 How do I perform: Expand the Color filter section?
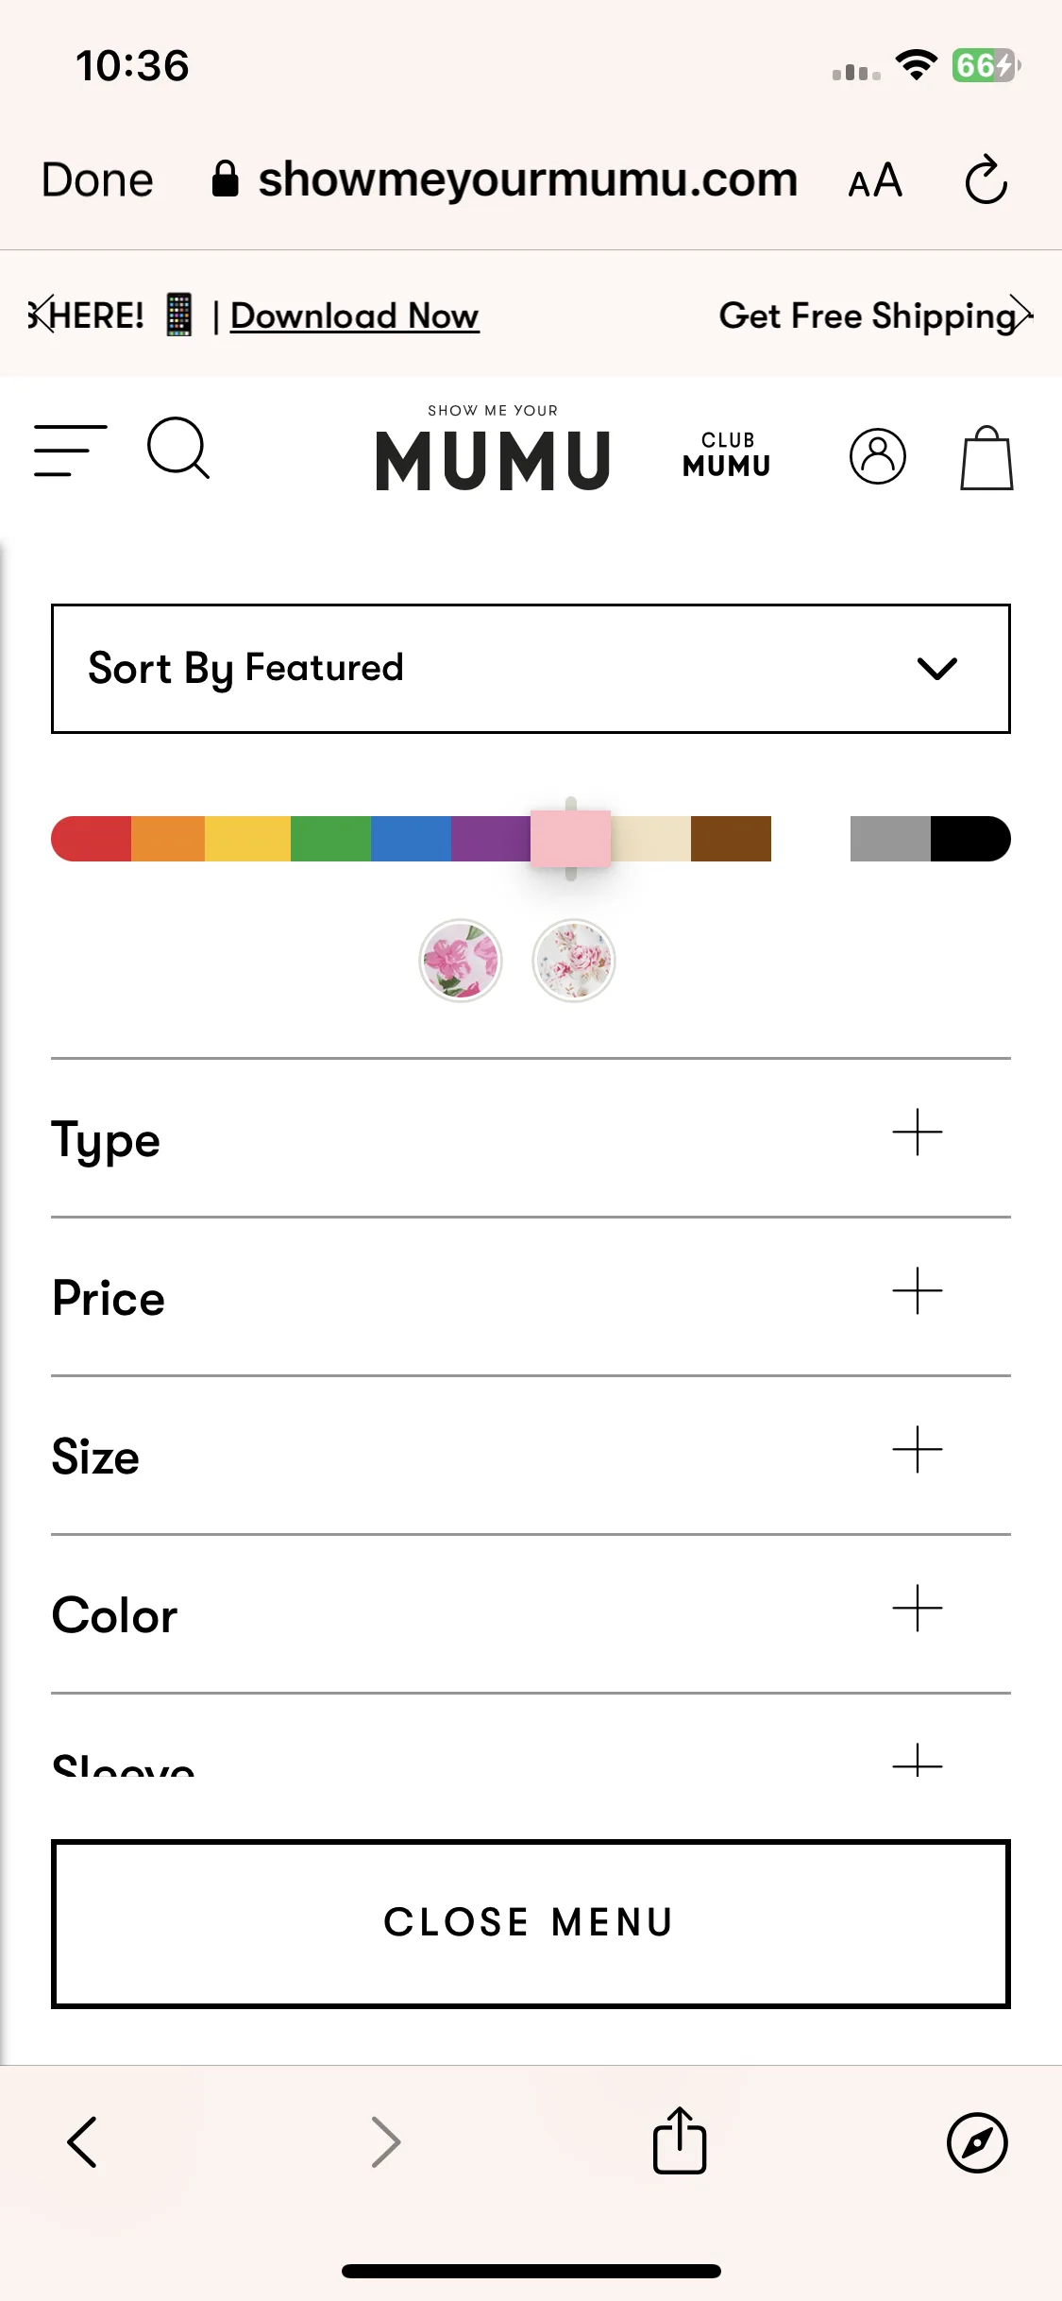pyautogui.click(x=531, y=1614)
